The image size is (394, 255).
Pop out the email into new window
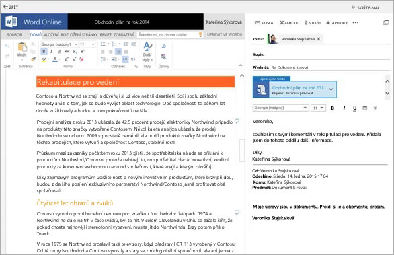[386, 22]
